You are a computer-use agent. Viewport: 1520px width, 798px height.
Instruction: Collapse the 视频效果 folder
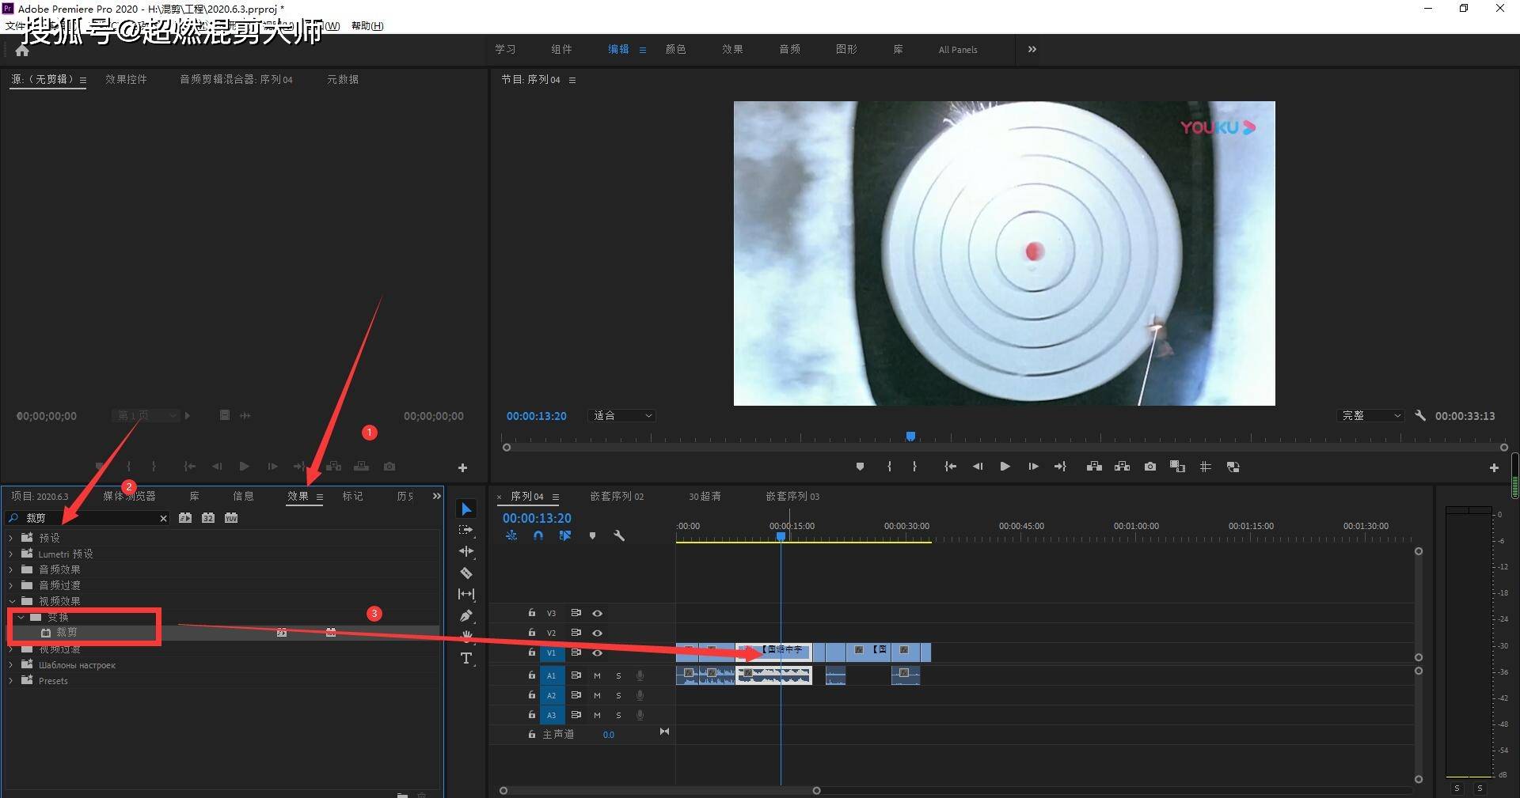[11, 601]
